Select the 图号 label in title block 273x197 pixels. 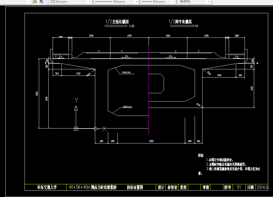(228, 187)
